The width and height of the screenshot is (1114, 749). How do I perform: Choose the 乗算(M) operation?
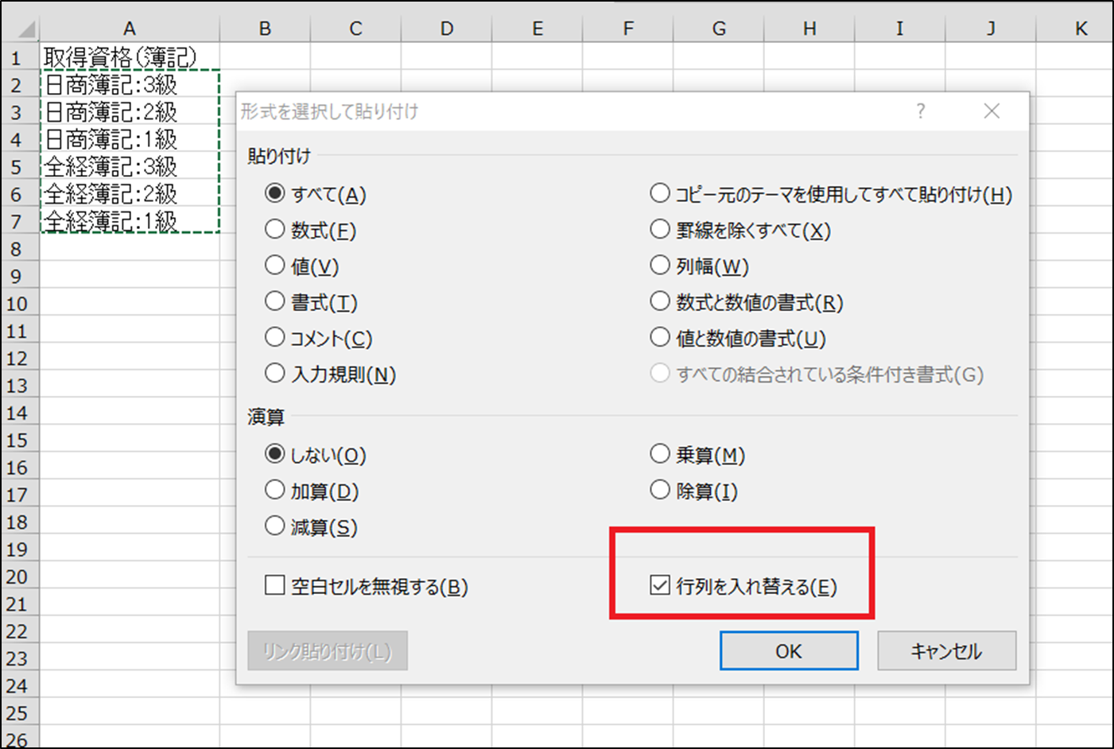click(660, 455)
